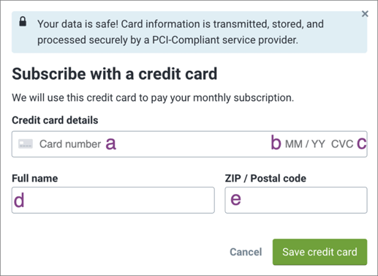Viewport: 378px width, 276px height.
Task: Click the green Save credit card button
Action: [320, 252]
